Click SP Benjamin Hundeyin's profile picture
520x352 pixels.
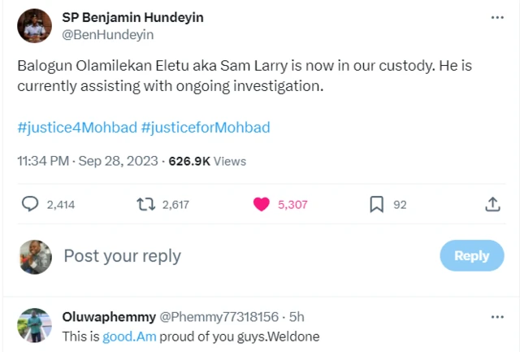[x=33, y=26]
